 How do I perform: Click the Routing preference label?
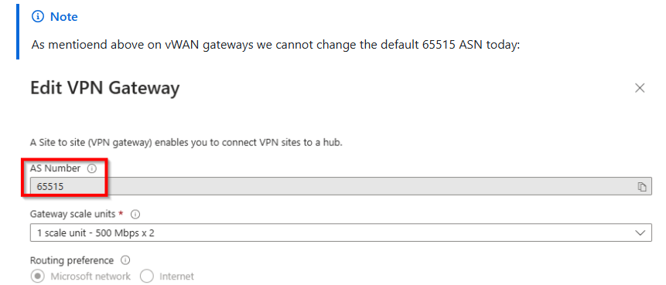72,260
